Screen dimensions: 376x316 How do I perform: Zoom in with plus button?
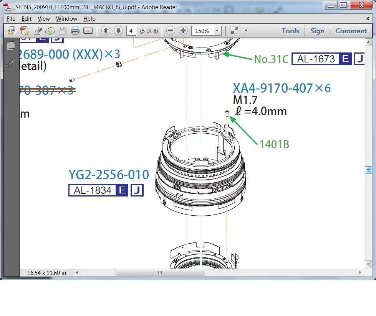click(184, 31)
